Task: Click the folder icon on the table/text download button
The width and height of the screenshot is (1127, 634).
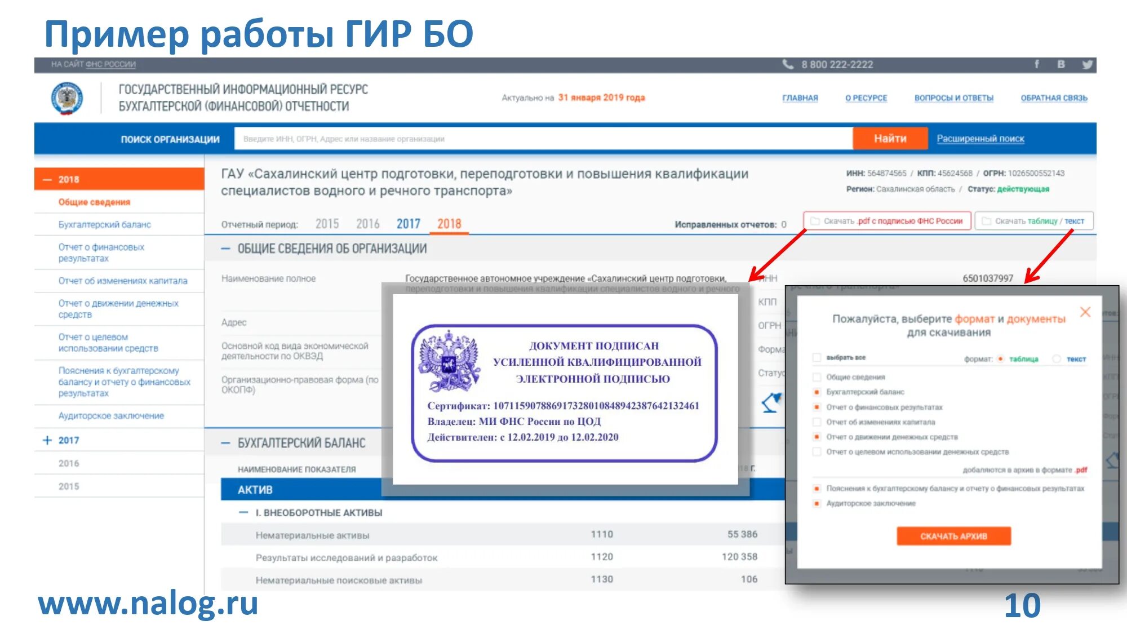Action: pos(986,221)
